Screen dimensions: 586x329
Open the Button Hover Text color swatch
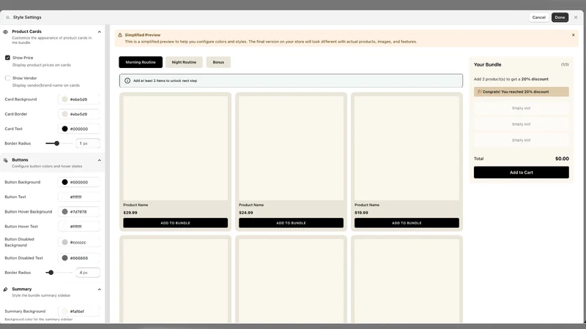[64, 227]
